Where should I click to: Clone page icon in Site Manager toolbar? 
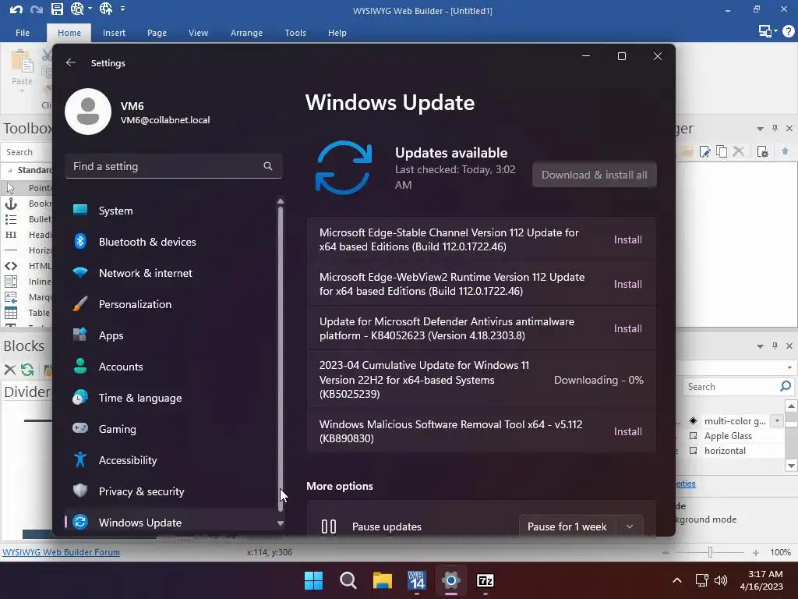tap(722, 151)
